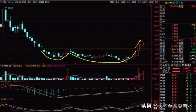Image resolution: width=196 pixels, height=112 pixels.
Task: Click 买四 price 13.00
Action: tap(175, 34)
